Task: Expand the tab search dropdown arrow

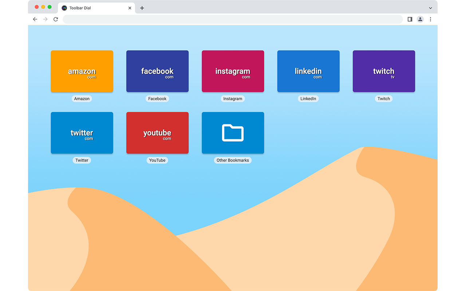Action: (430, 8)
